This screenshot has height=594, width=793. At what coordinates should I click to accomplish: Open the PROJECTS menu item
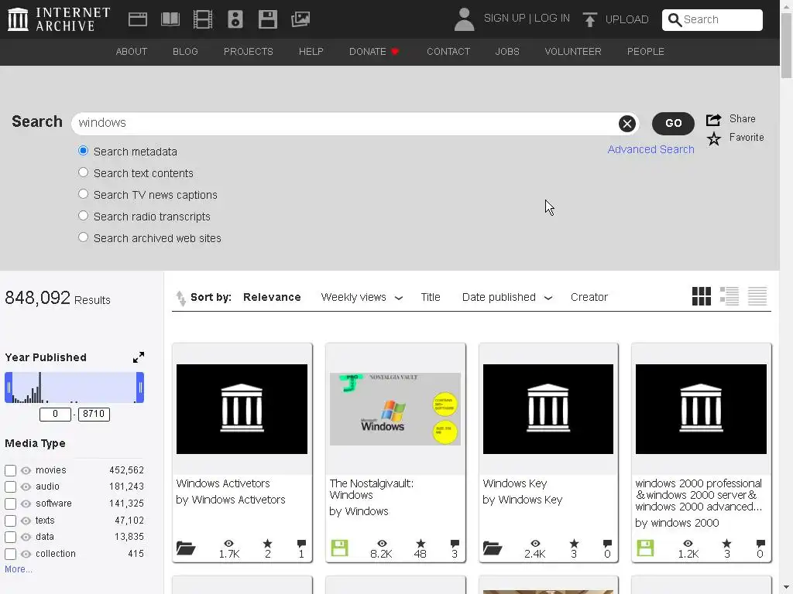(x=249, y=52)
